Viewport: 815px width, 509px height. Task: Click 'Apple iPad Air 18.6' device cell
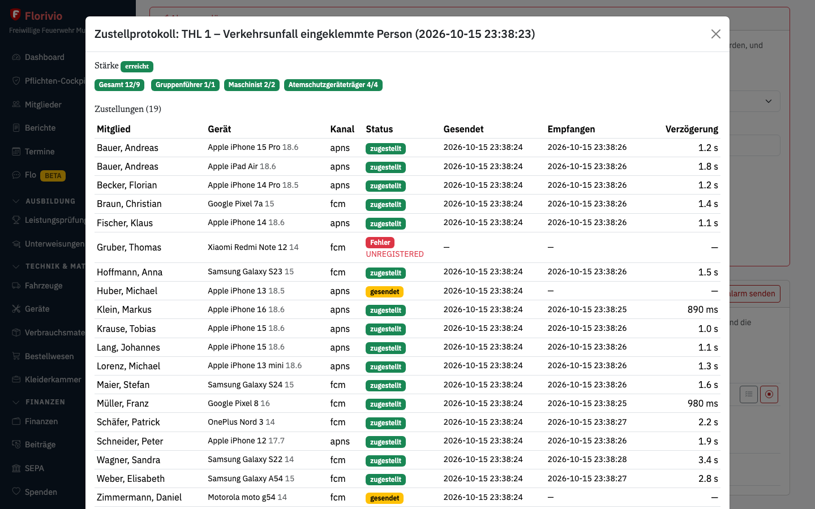pos(242,166)
